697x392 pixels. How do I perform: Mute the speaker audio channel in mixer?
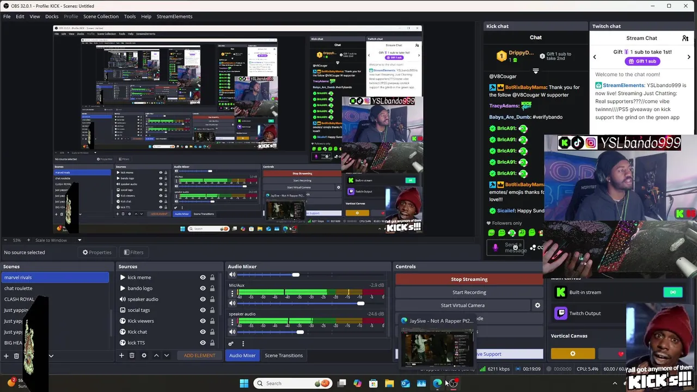[x=232, y=332]
